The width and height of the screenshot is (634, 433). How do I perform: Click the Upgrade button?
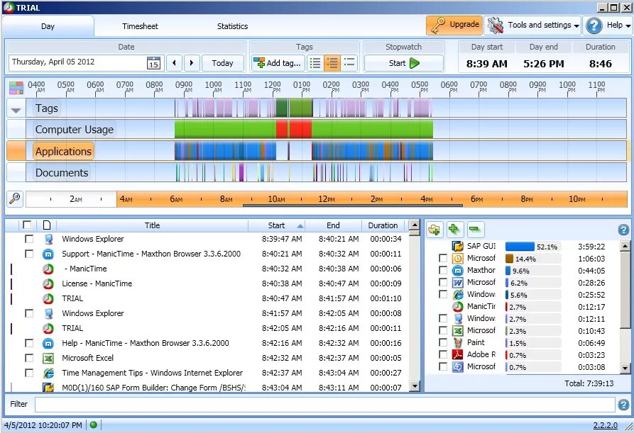[454, 26]
